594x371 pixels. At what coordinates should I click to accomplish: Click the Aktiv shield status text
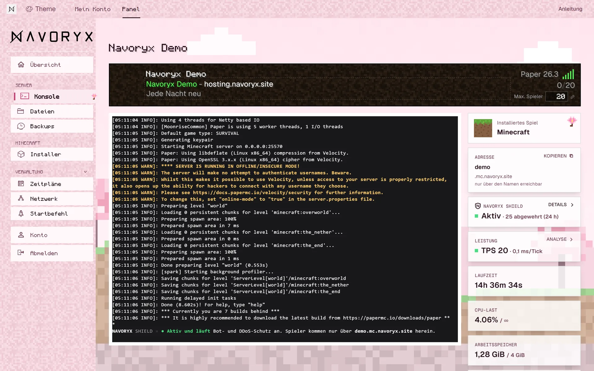coord(491,216)
